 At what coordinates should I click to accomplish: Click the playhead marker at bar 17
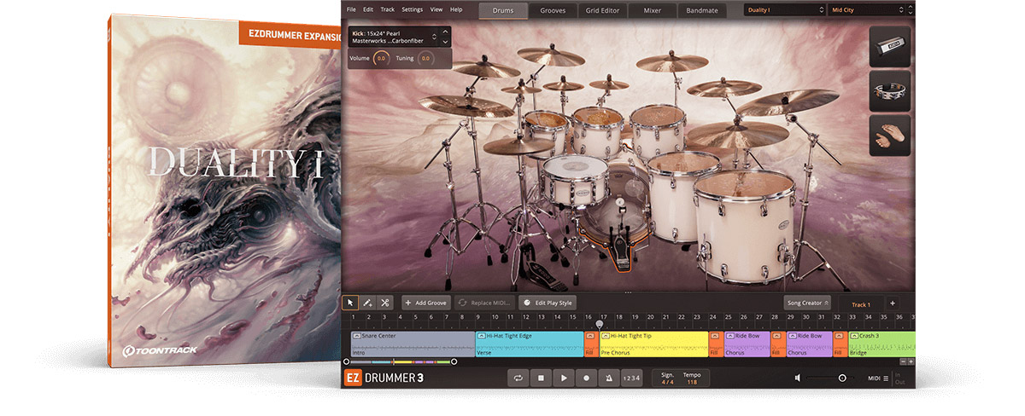[x=600, y=324]
